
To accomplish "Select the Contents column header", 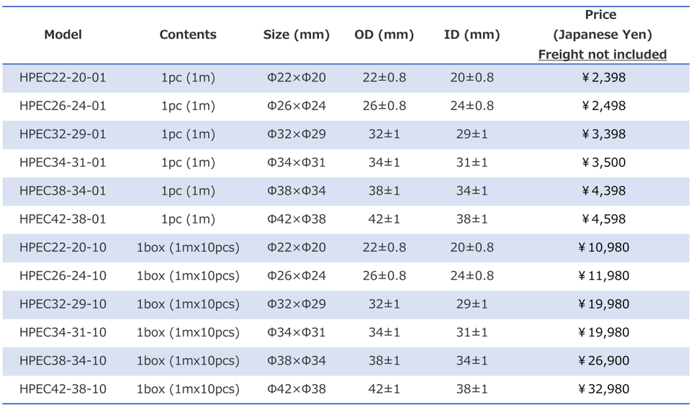I will point(188,35).
